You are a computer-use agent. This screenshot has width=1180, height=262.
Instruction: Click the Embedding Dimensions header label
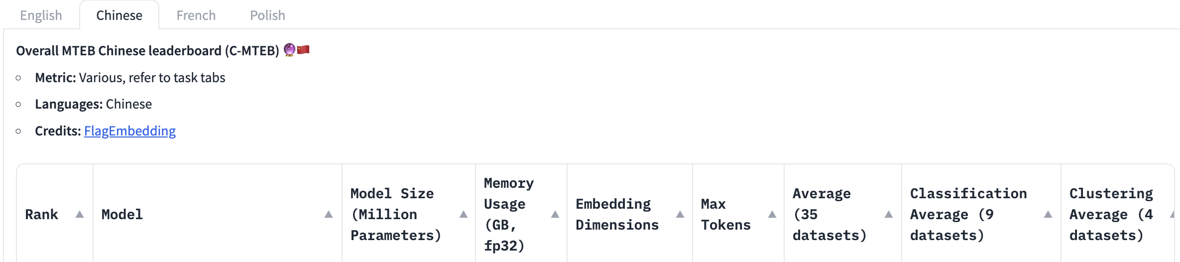point(617,214)
